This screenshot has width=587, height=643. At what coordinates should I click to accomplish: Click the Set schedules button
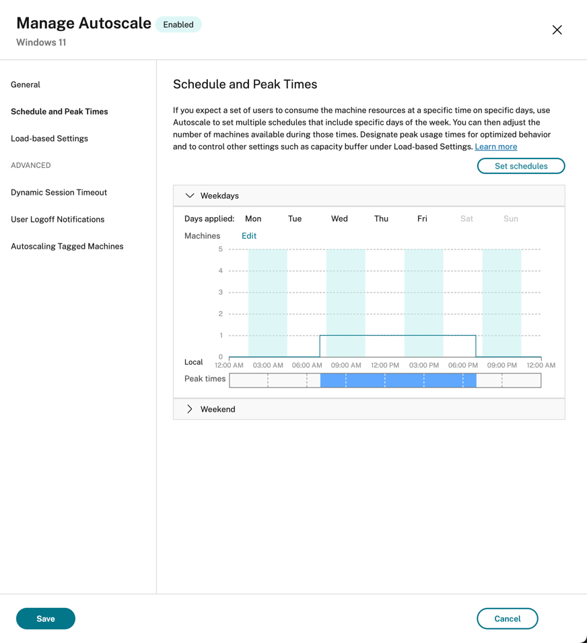click(x=520, y=166)
